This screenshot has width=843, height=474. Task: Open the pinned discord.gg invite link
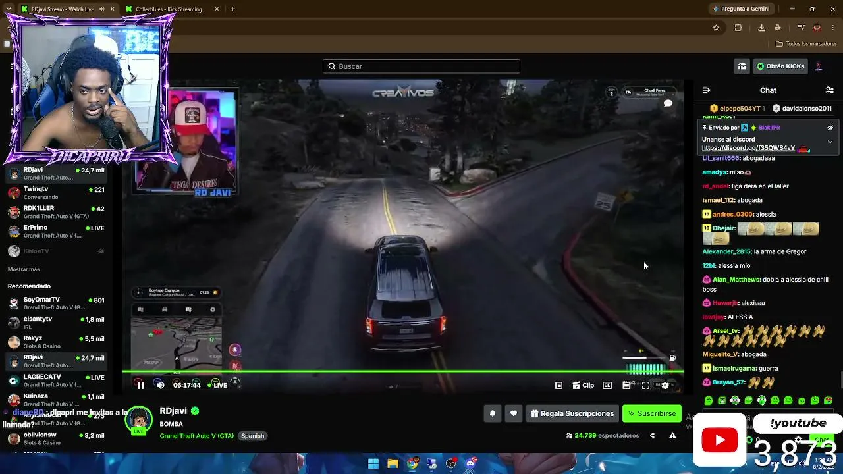tap(748, 148)
